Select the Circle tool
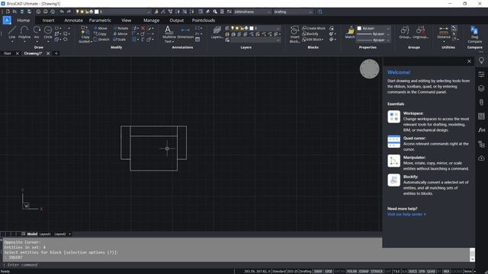The height and width of the screenshot is (274, 488). (x=48, y=32)
